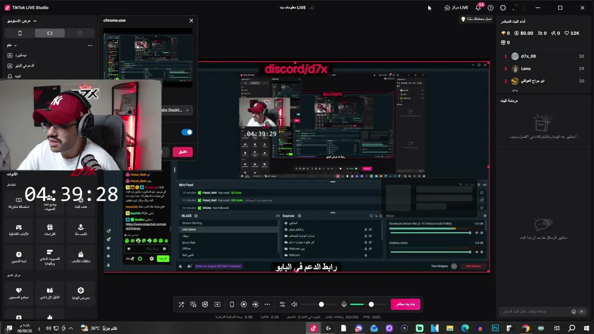Open notifications bell with 15 badge
Image resolution: width=594 pixels, height=334 pixels.
click(x=478, y=8)
